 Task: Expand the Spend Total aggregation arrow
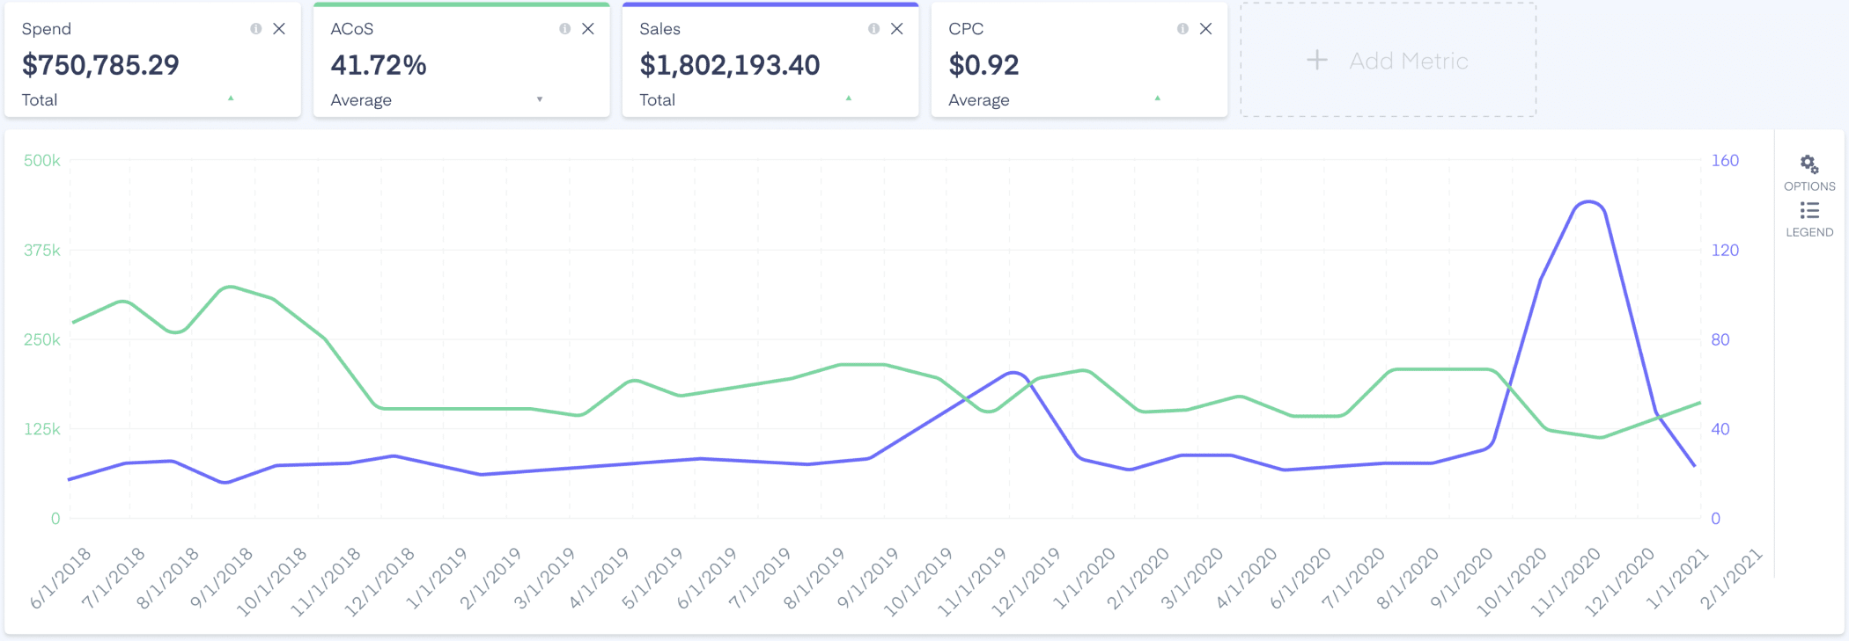point(231,98)
